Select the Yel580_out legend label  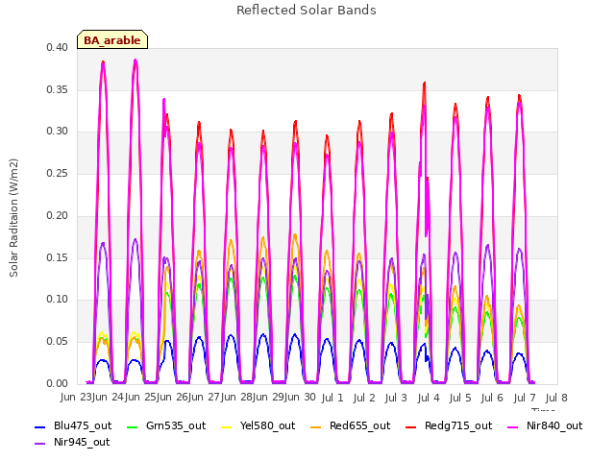(x=267, y=426)
